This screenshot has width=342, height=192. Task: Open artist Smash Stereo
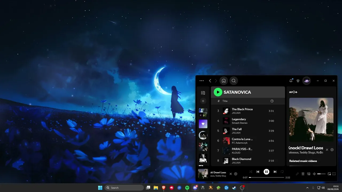pos(240,123)
